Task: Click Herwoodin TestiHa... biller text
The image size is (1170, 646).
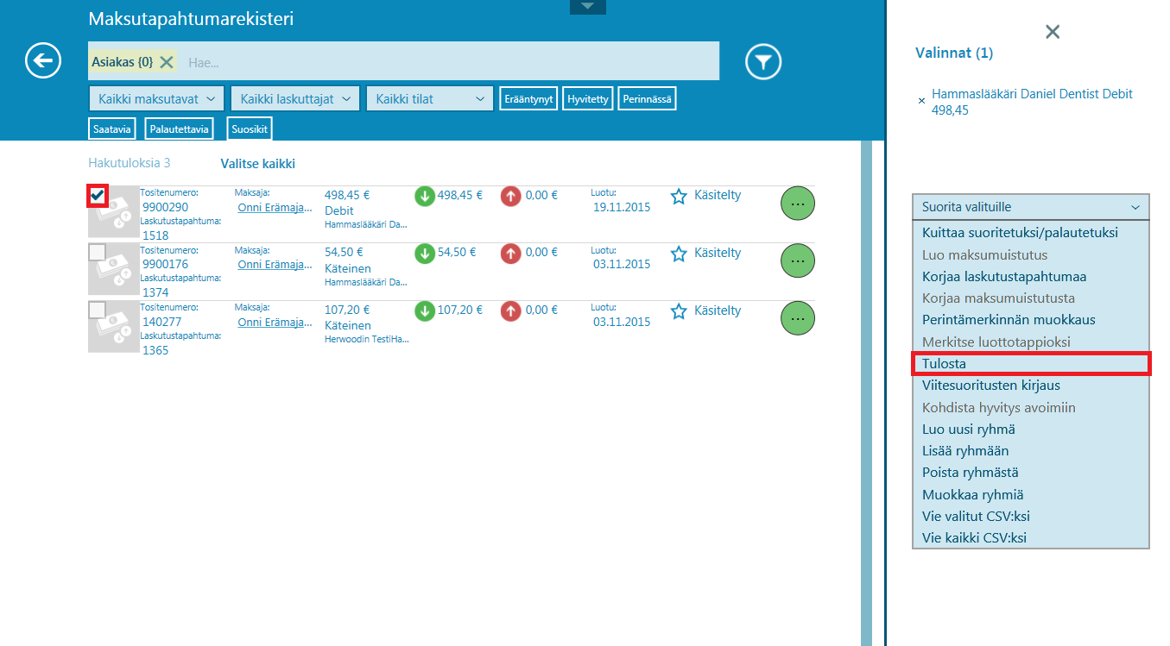Action: coord(367,339)
